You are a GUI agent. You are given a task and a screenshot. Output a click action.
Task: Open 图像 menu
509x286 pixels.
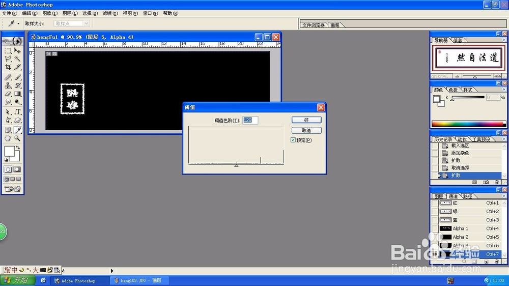click(50, 13)
